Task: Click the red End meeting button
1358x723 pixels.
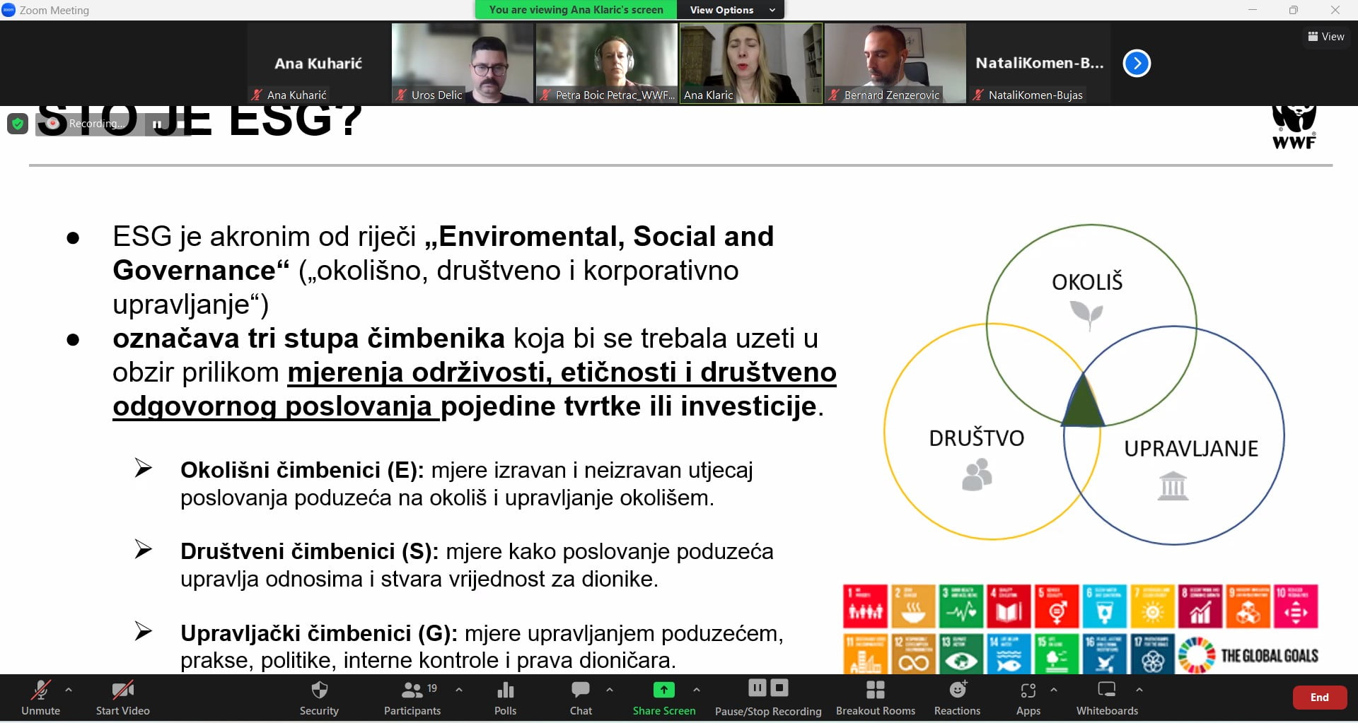Action: click(x=1319, y=697)
